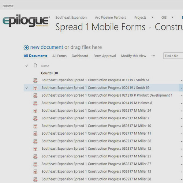Click file icon of 052517 M Miller 24
Screen dimensions: 183x183
tap(36, 111)
